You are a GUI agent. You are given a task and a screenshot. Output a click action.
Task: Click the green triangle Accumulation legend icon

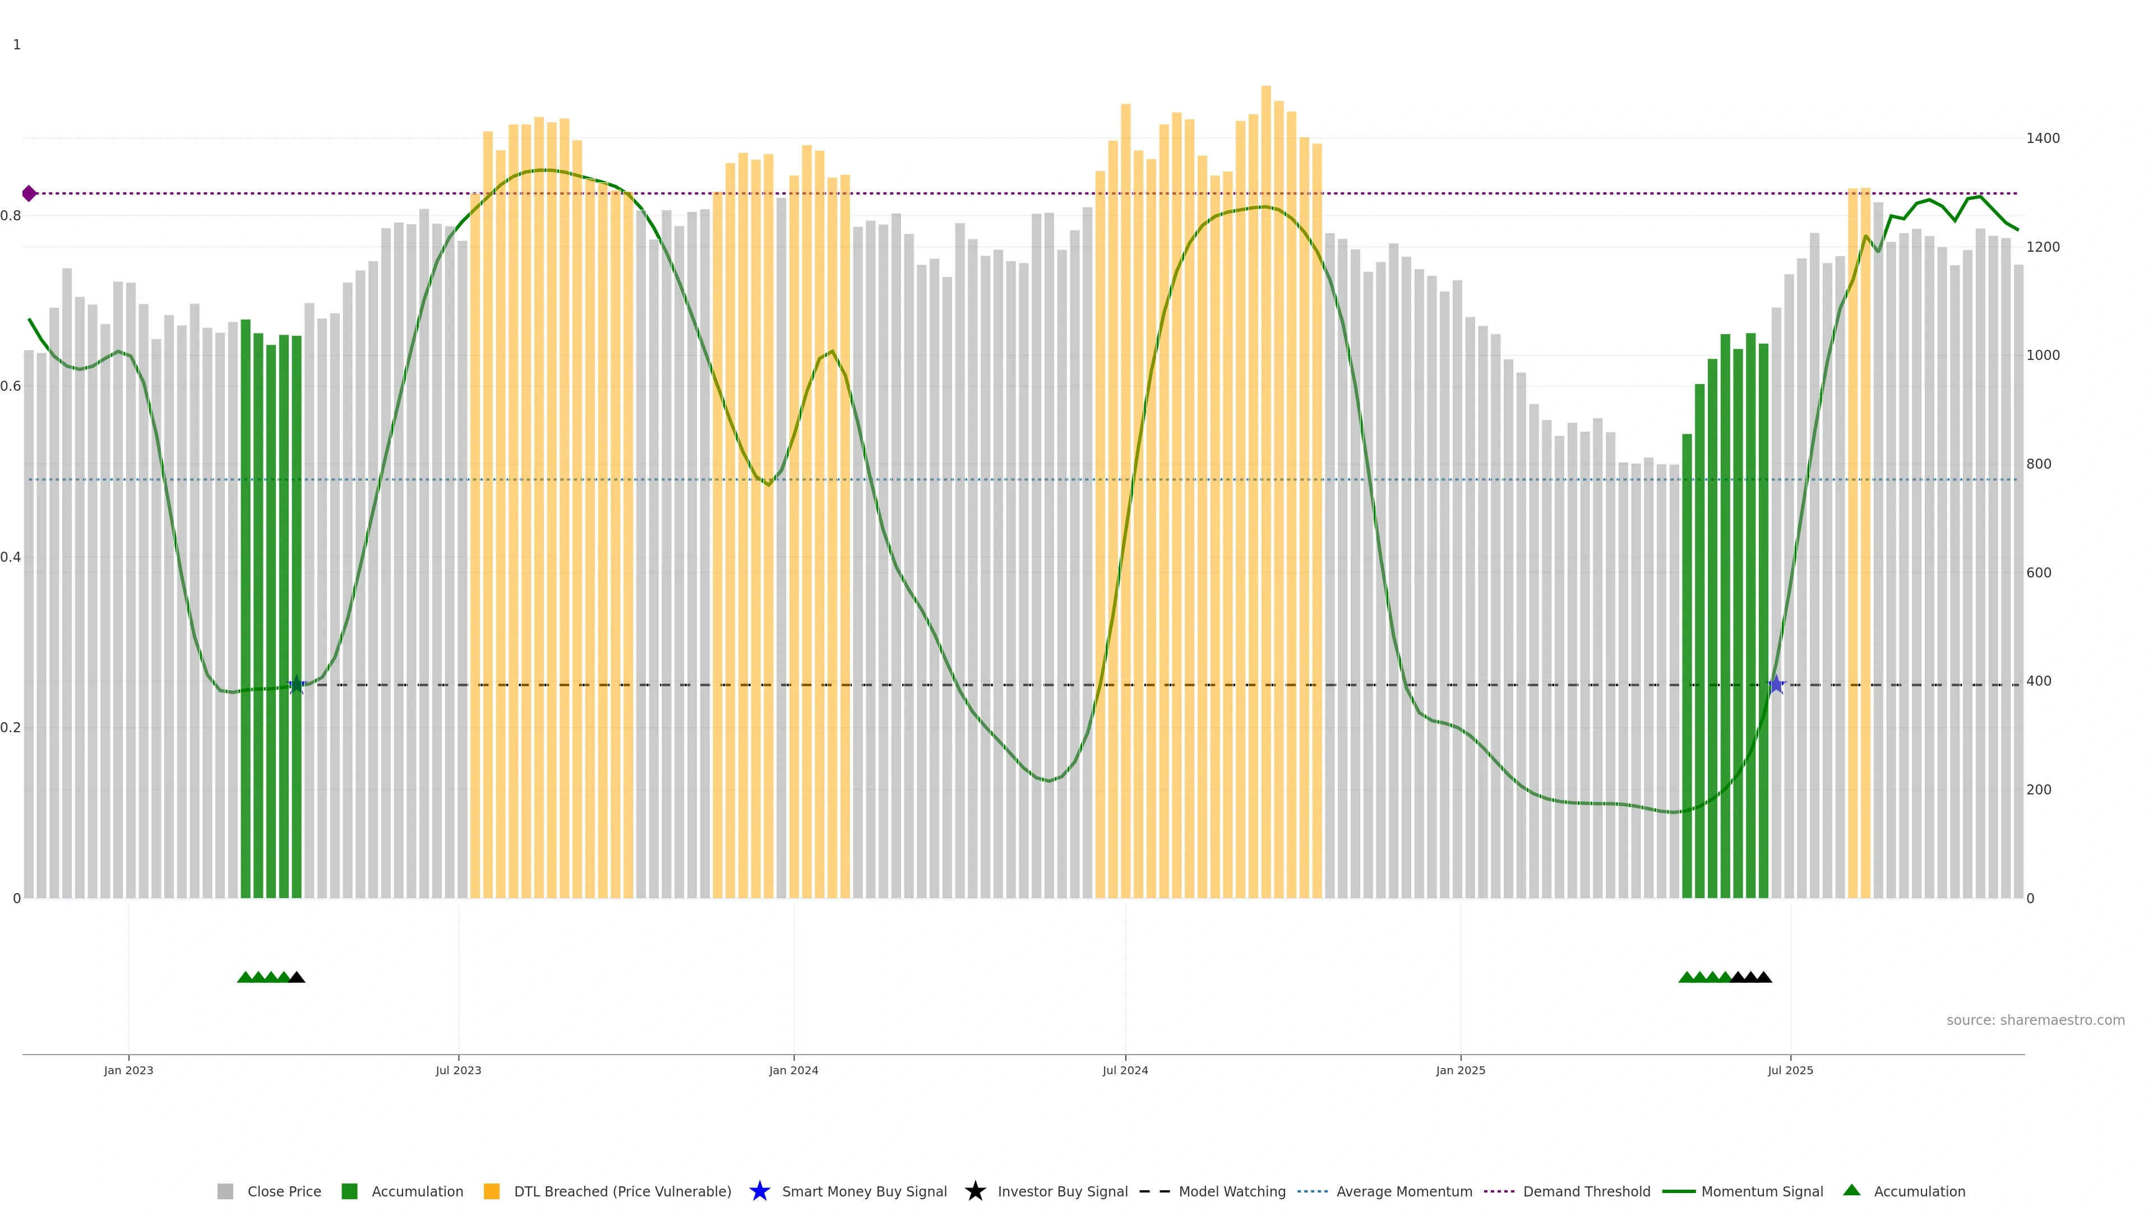1851,1191
